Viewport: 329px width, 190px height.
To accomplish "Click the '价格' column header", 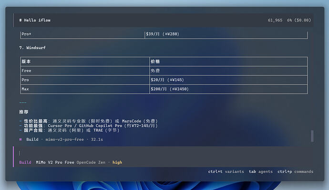I will tap(228, 62).
